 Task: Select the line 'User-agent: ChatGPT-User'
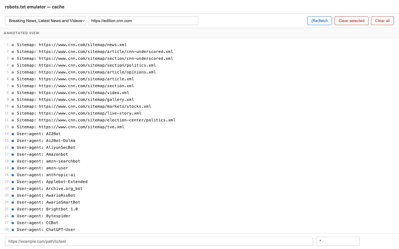pyautogui.click(x=46, y=230)
